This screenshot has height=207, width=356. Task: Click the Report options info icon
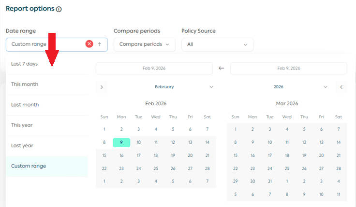pyautogui.click(x=59, y=9)
